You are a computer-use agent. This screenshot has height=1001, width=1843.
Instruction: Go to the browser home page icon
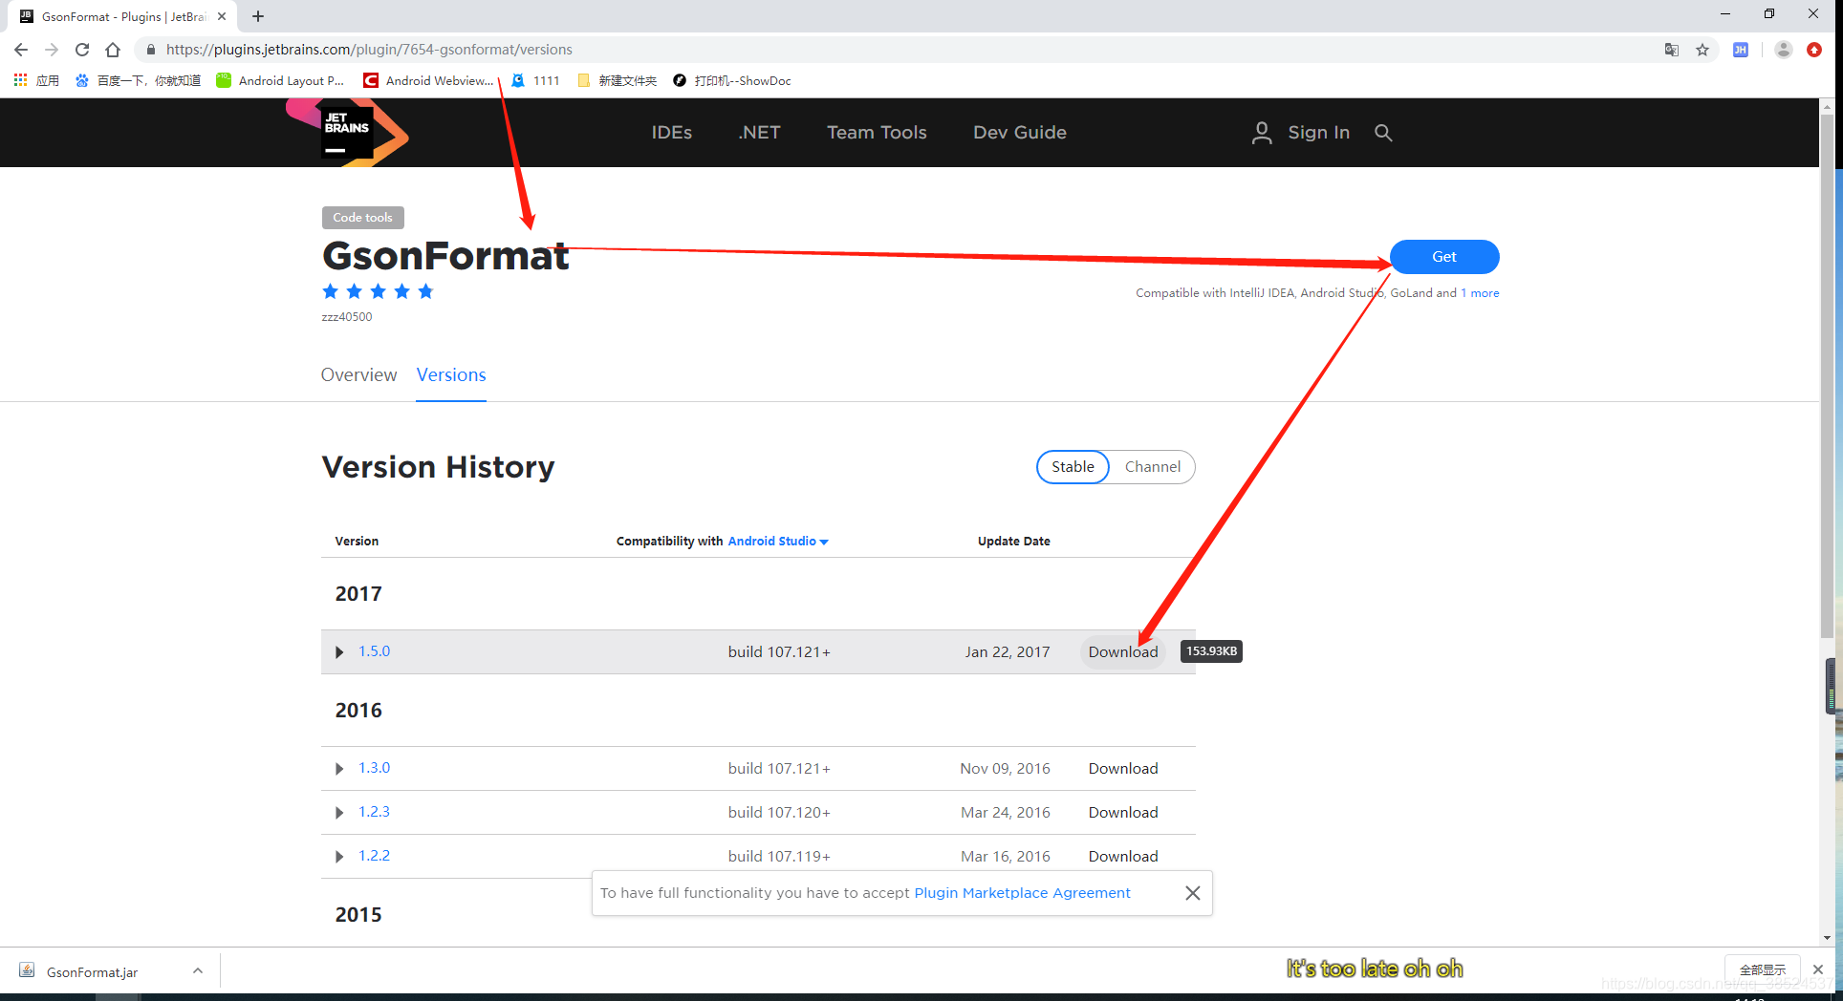(113, 50)
